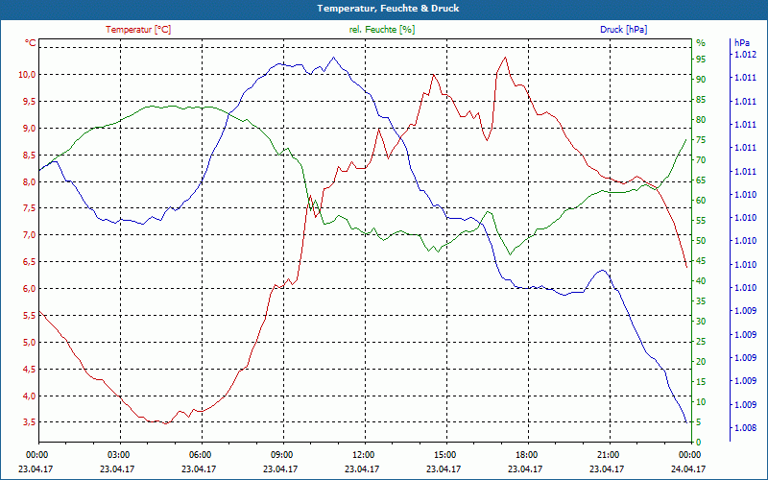Click the 21:00 time axis label
This screenshot has height=480, width=768.
click(x=607, y=454)
